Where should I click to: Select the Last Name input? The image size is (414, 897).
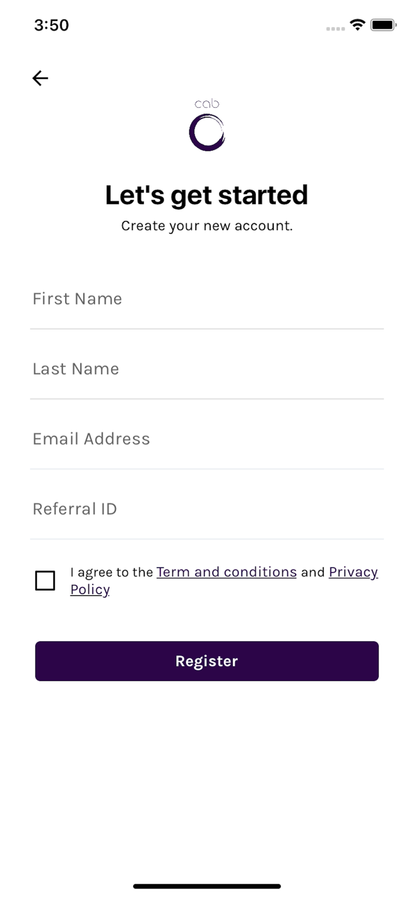click(207, 369)
